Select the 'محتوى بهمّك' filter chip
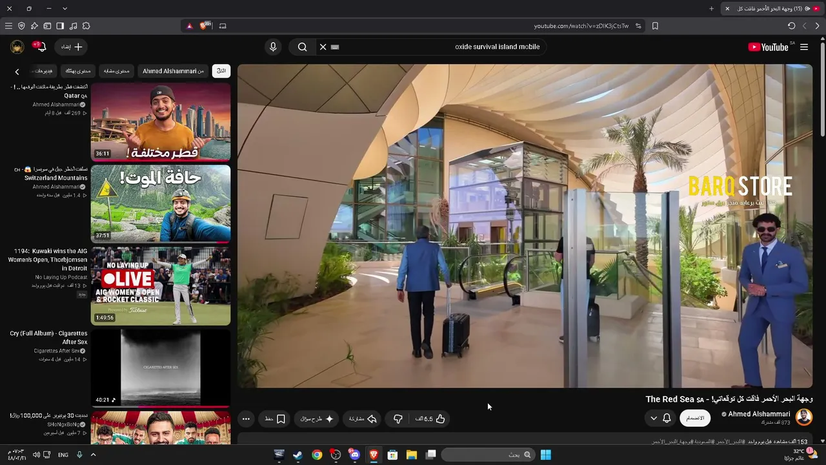The height and width of the screenshot is (465, 826). click(78, 70)
